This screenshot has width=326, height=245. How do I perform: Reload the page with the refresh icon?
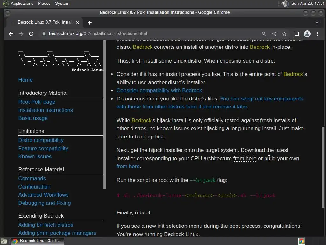point(31,34)
